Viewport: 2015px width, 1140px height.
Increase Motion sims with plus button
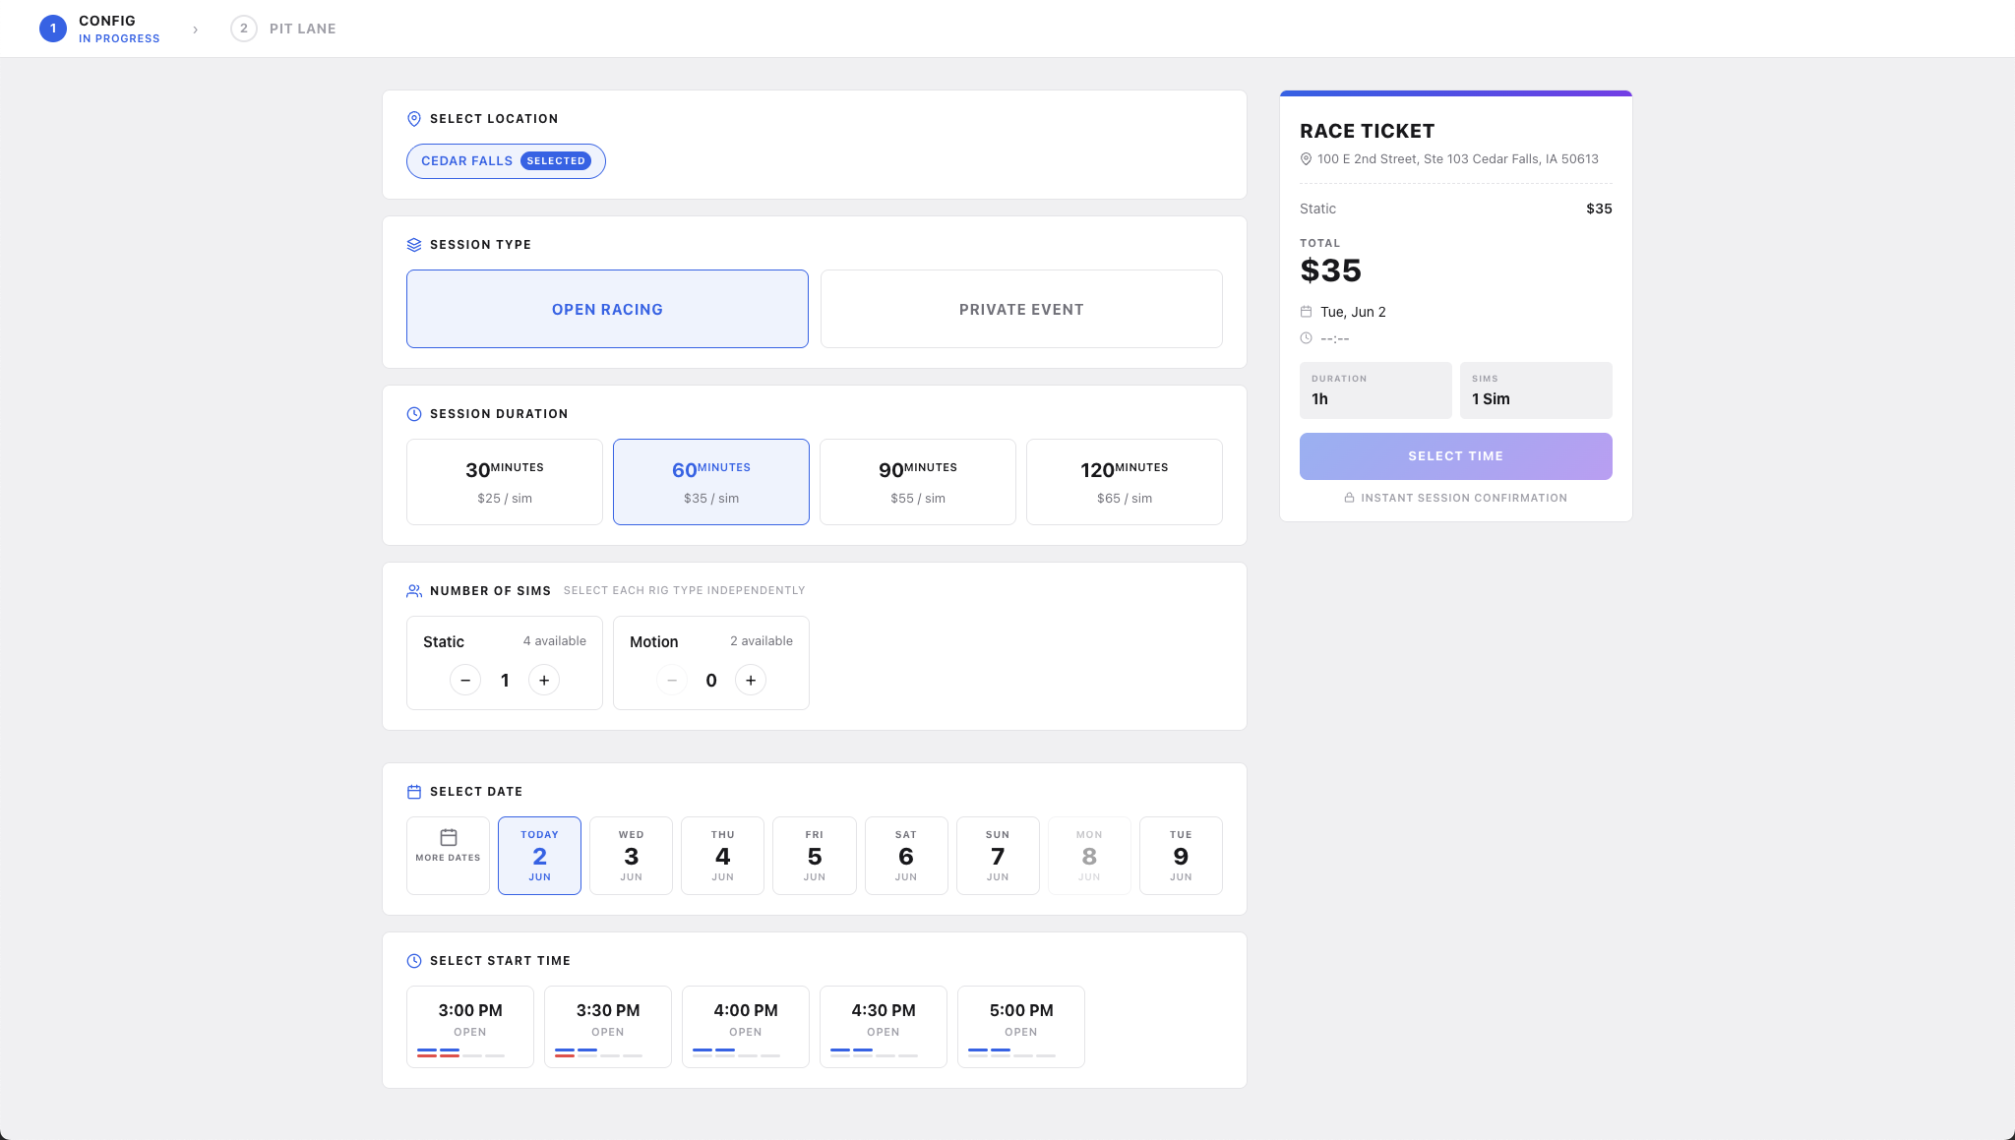point(751,681)
